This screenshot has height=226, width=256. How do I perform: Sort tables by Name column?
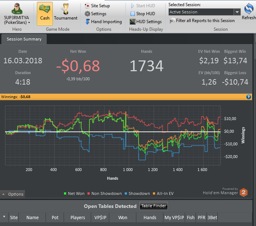click(33, 218)
